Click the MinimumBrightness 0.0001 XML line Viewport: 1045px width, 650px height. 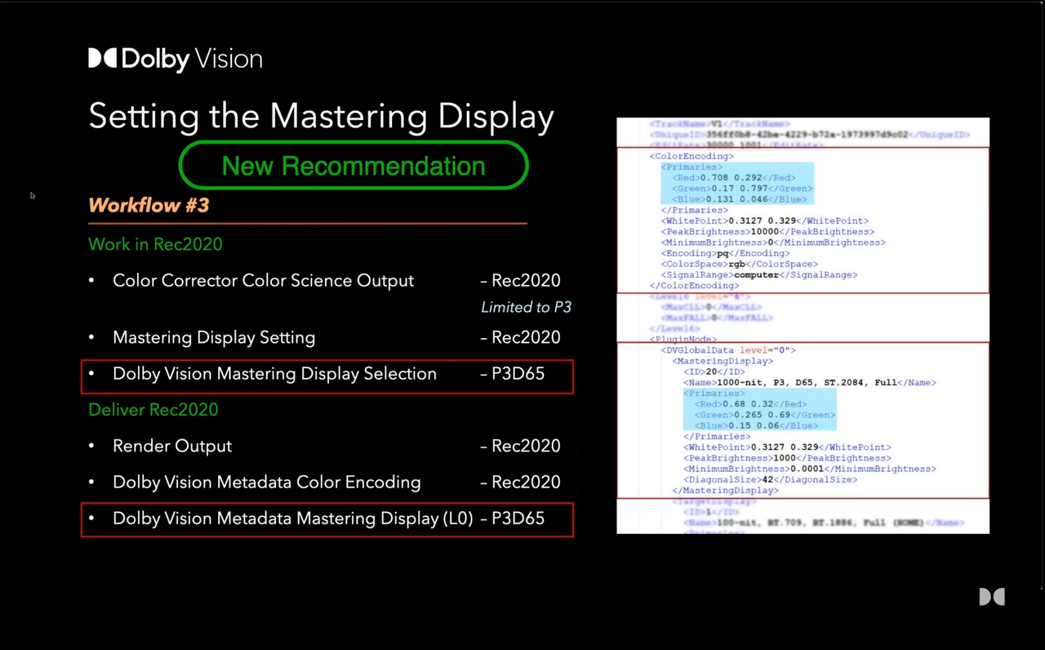pos(810,469)
